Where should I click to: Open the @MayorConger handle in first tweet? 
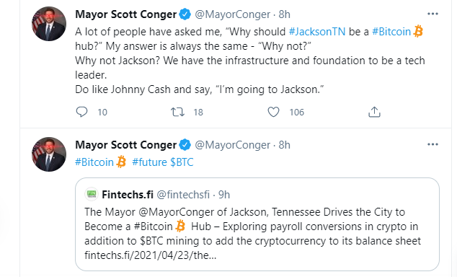[x=233, y=14]
